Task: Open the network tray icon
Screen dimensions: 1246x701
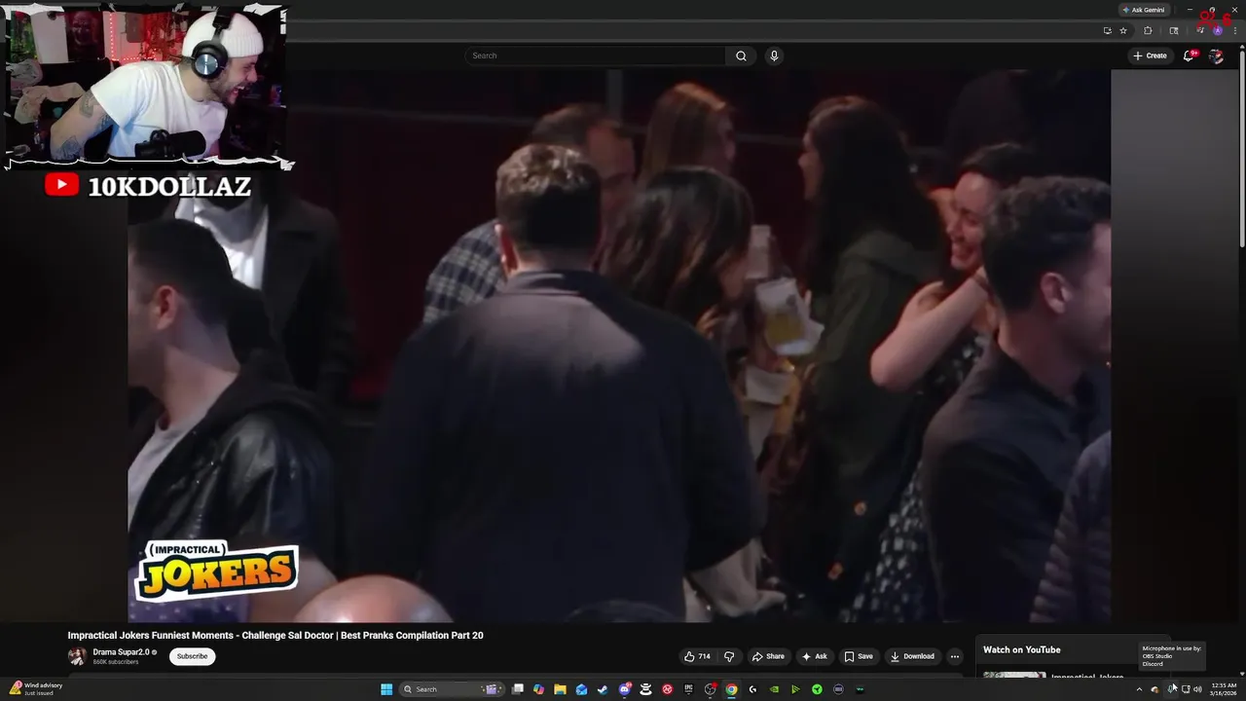Action: click(x=1186, y=689)
